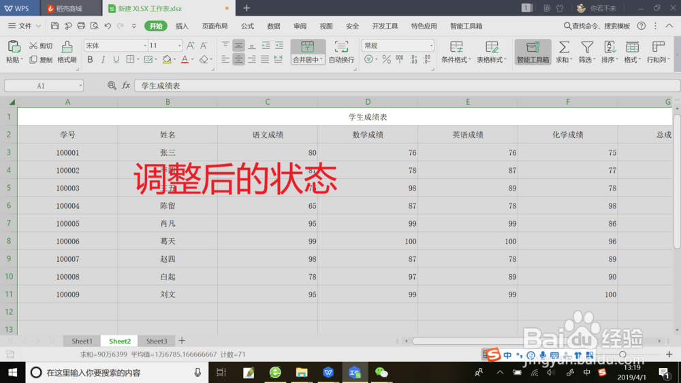The width and height of the screenshot is (681, 383).
Task: Click the Windows Start button
Action: coord(12,373)
